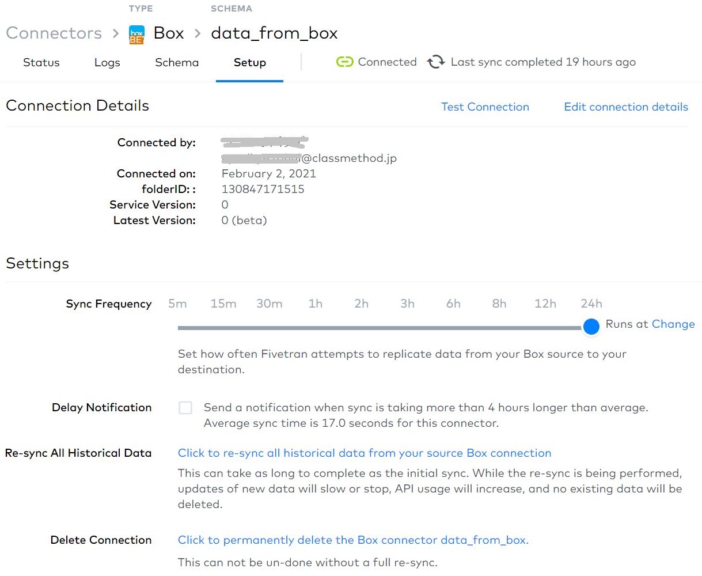Viewport: 702px width, 576px height.
Task: Click the sync frequency slider handle
Action: coord(591,327)
